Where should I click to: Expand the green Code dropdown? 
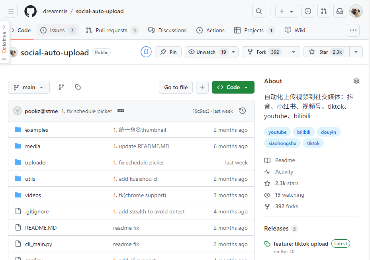(x=233, y=87)
